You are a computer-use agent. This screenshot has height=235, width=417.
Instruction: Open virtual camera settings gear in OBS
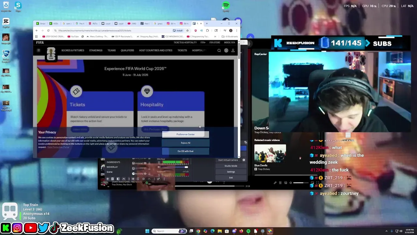click(x=244, y=160)
